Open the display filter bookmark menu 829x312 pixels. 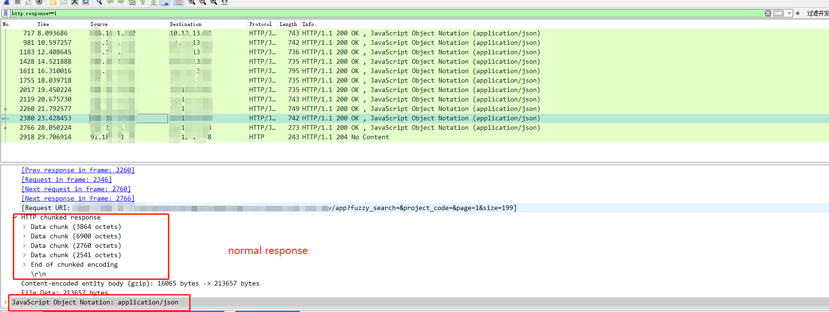[x=6, y=13]
